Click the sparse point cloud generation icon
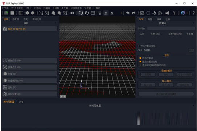 (x=41, y=13)
